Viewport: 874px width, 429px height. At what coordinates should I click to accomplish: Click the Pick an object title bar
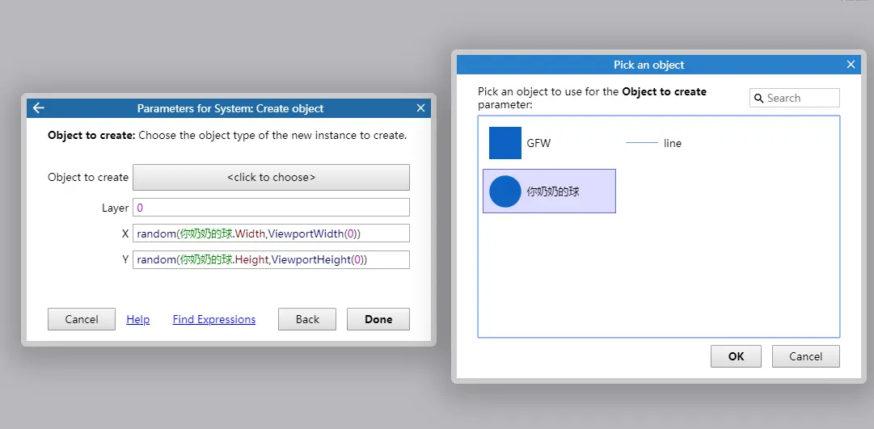click(x=648, y=65)
